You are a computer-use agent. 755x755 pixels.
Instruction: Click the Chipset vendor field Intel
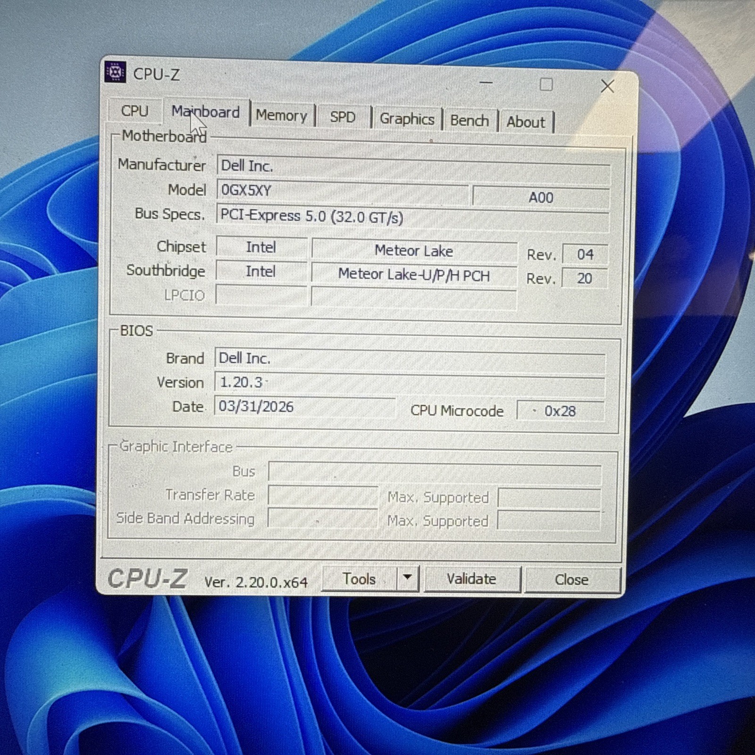tap(261, 247)
